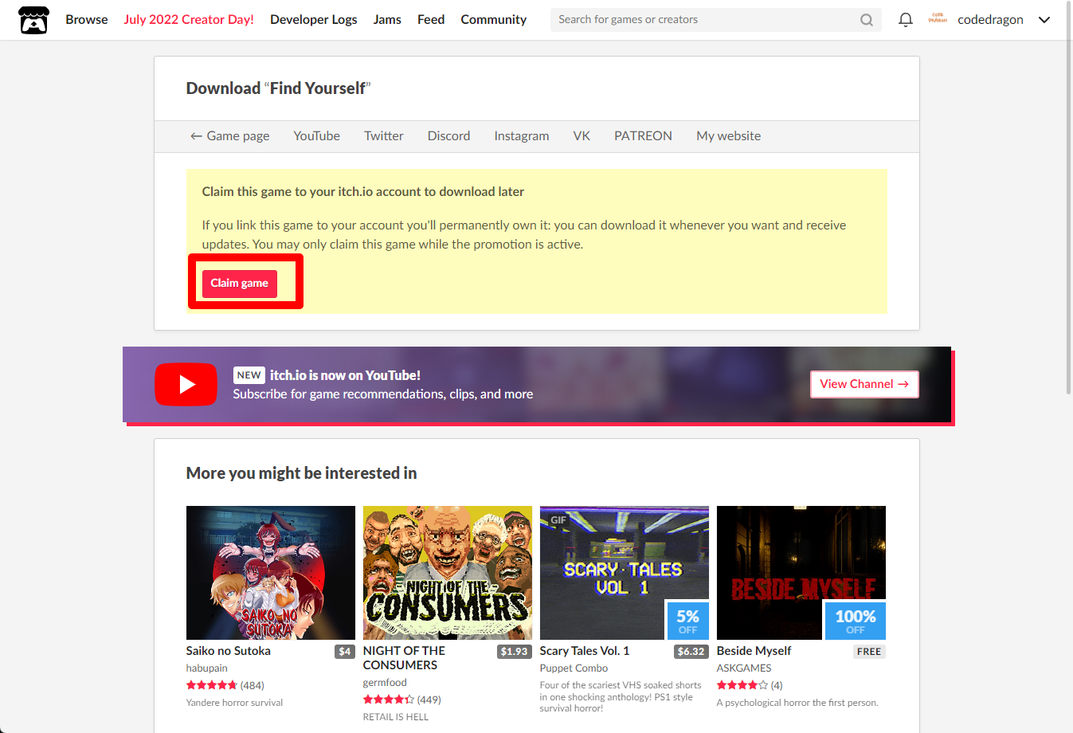Image resolution: width=1073 pixels, height=733 pixels.
Task: Open creator habupain's page
Action: 206,668
